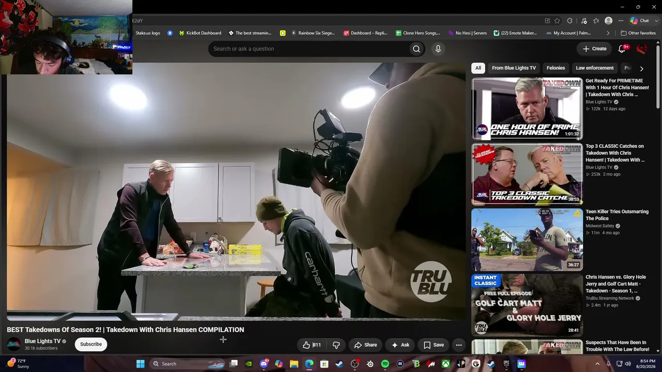Open the Stake.us logo bookmark
This screenshot has height=372, width=662.
[x=148, y=33]
